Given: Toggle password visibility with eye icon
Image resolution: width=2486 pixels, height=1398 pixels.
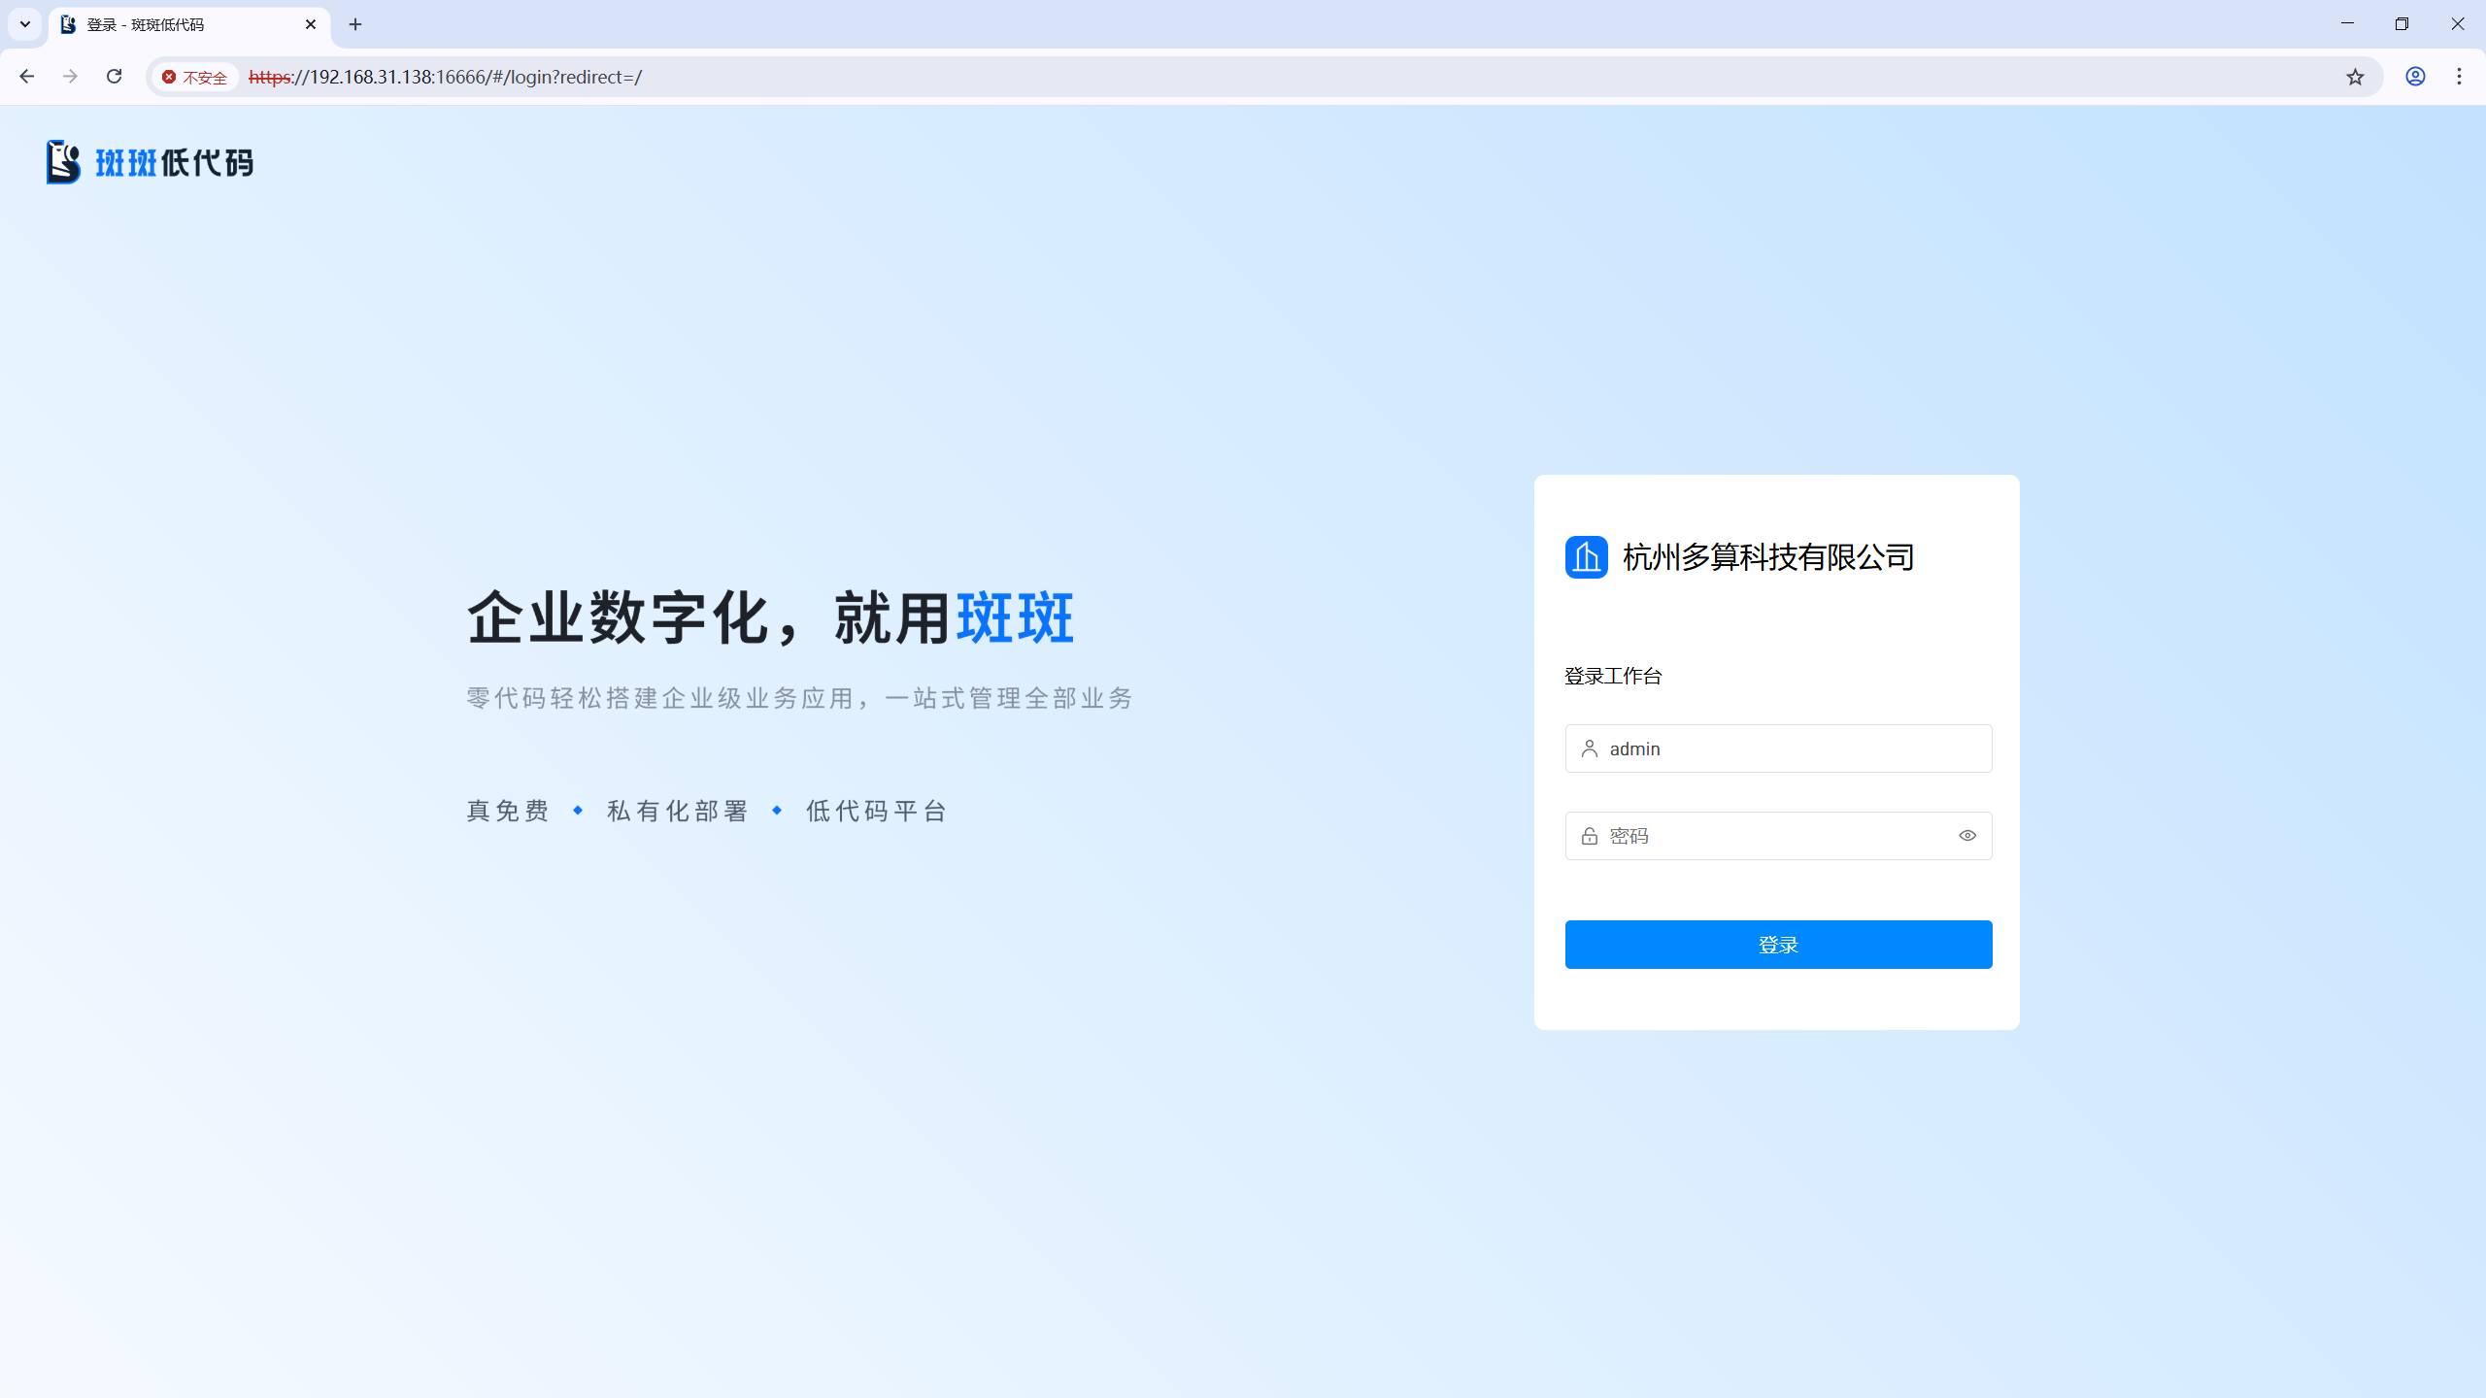Looking at the screenshot, I should pyautogui.click(x=1967, y=836).
